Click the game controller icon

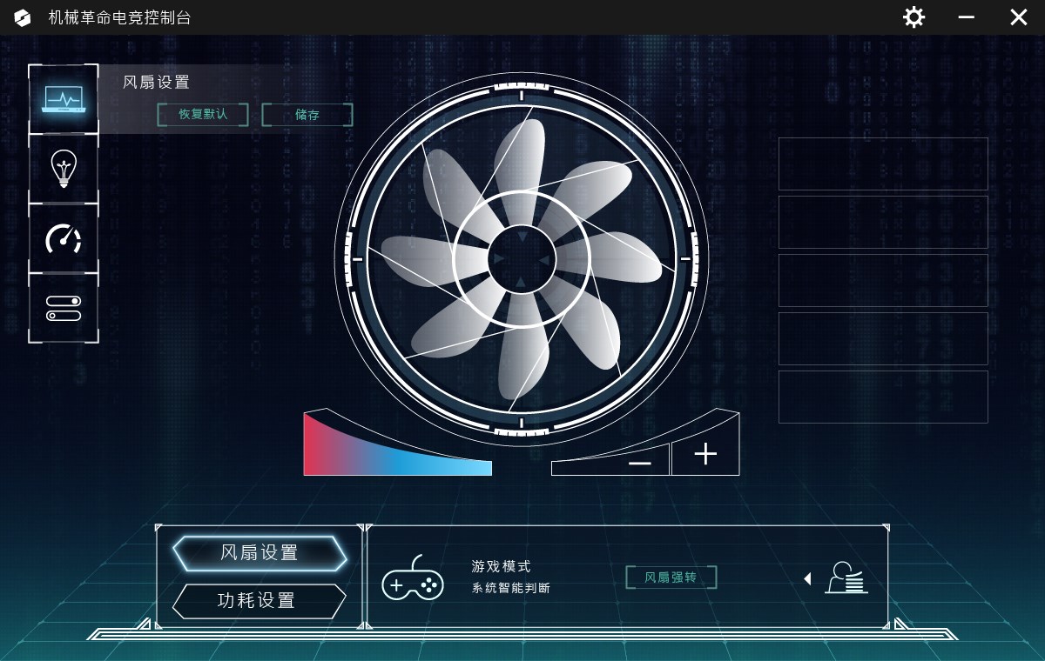(x=413, y=578)
